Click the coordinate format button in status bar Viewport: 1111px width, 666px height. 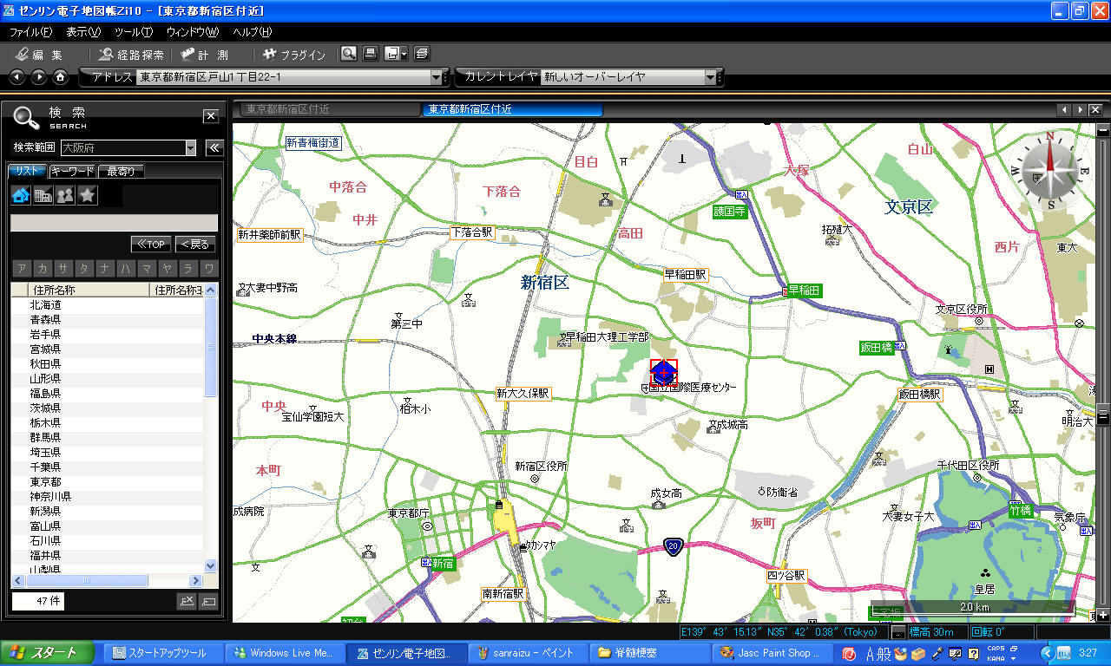[897, 632]
